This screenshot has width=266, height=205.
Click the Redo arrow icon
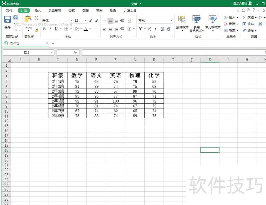(x=15, y=30)
